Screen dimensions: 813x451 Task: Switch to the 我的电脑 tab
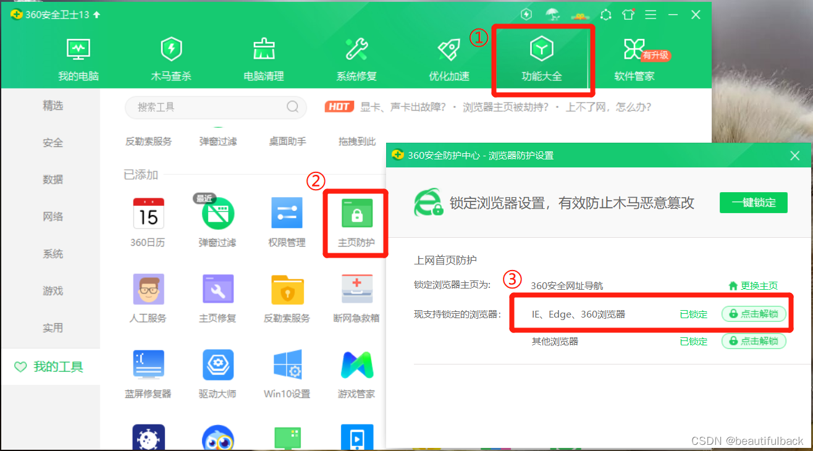[x=78, y=59]
